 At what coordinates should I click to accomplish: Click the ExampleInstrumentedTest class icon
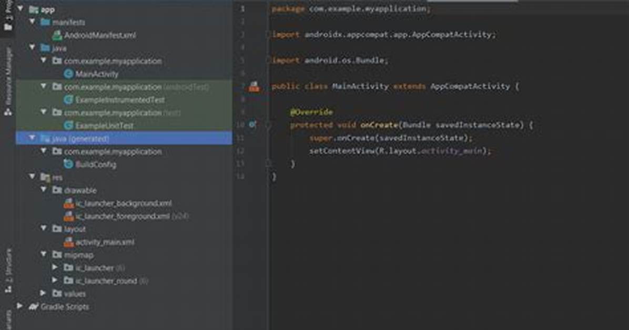click(68, 99)
